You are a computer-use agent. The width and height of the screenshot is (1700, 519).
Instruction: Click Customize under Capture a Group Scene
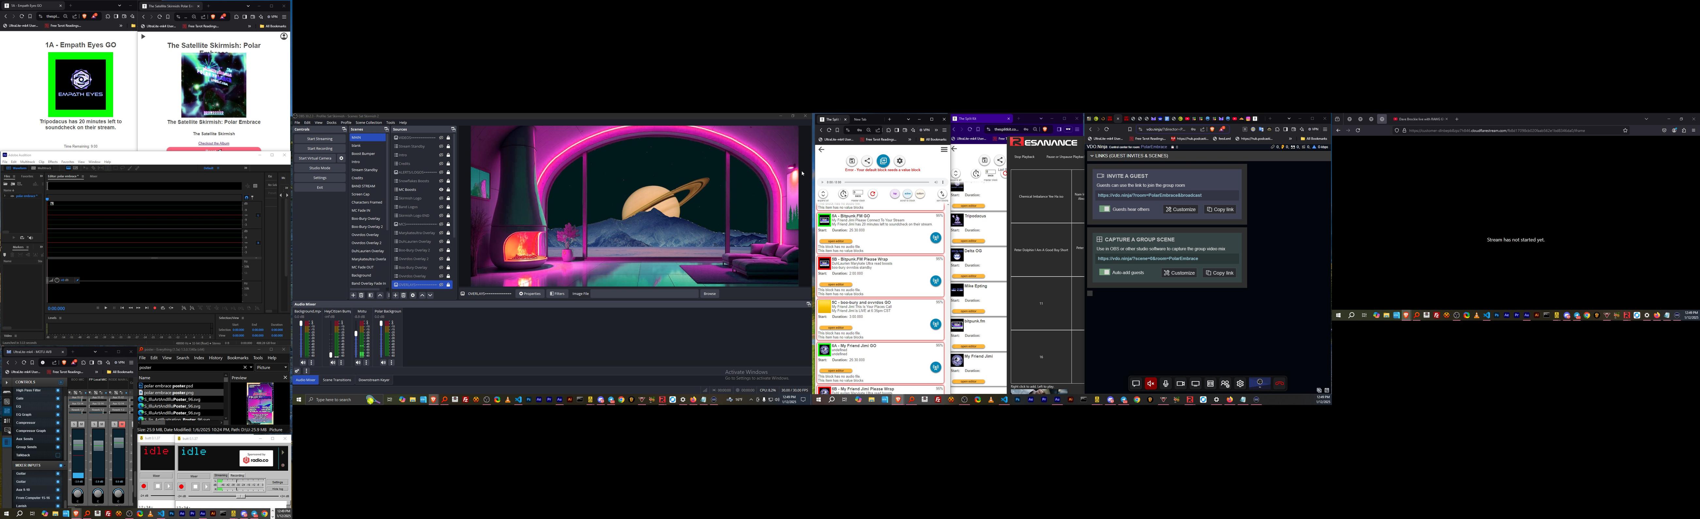pyautogui.click(x=1179, y=273)
